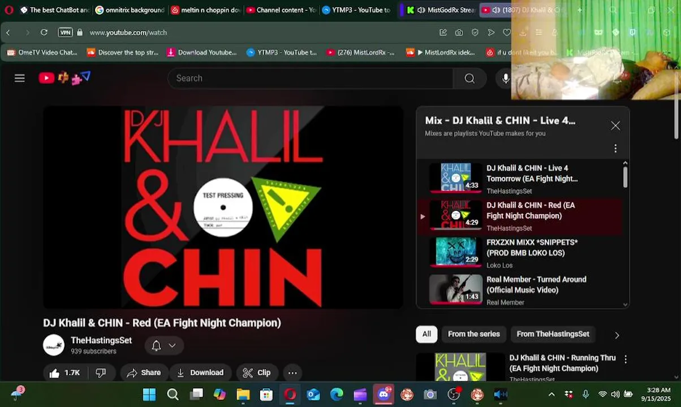Viewport: 681px width, 407px height.
Task: Select the From TheHastingsSet chip
Action: click(553, 334)
